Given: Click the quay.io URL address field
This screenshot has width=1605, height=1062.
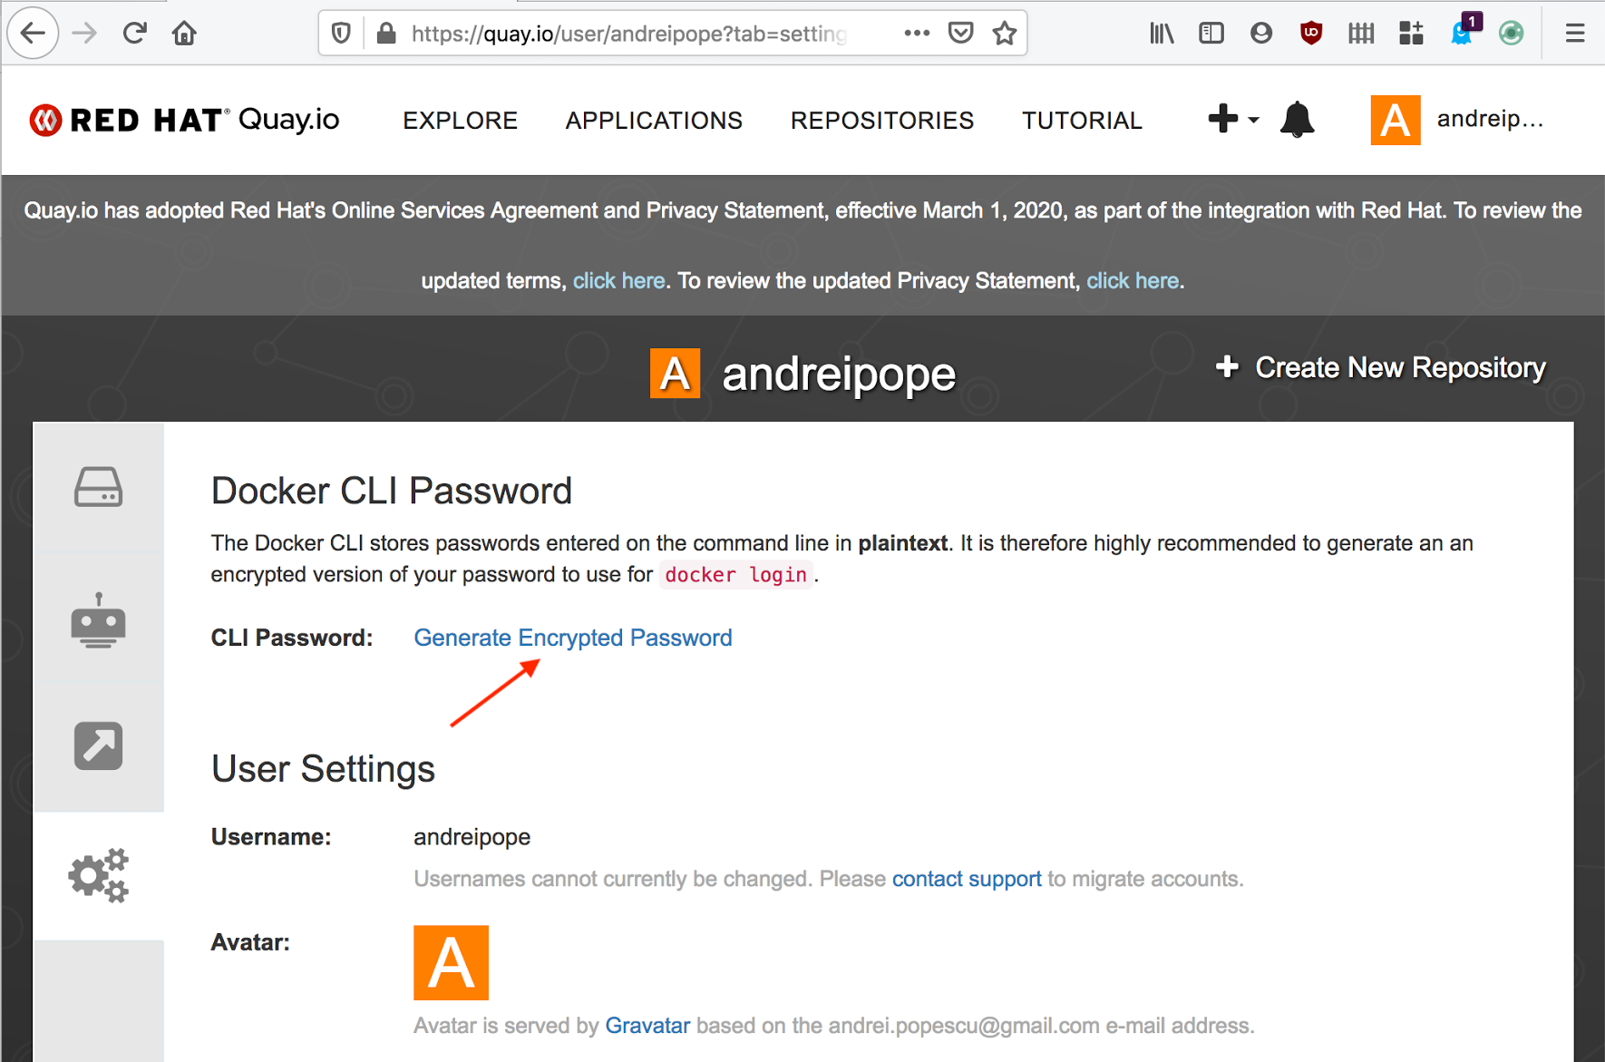Looking at the screenshot, I should pyautogui.click(x=627, y=34).
